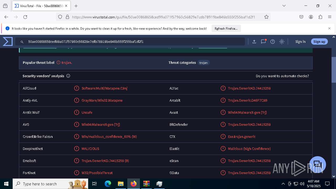Click the info icon beside Security vendors' analysis

(x=68, y=76)
